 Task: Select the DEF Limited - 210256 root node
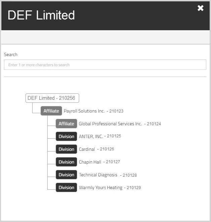click(x=52, y=98)
